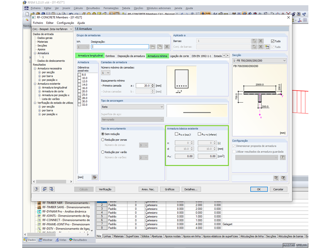The width and height of the screenshot is (331, 248).
Task: Click the second section info icon below Configuração
Action: 283,178
